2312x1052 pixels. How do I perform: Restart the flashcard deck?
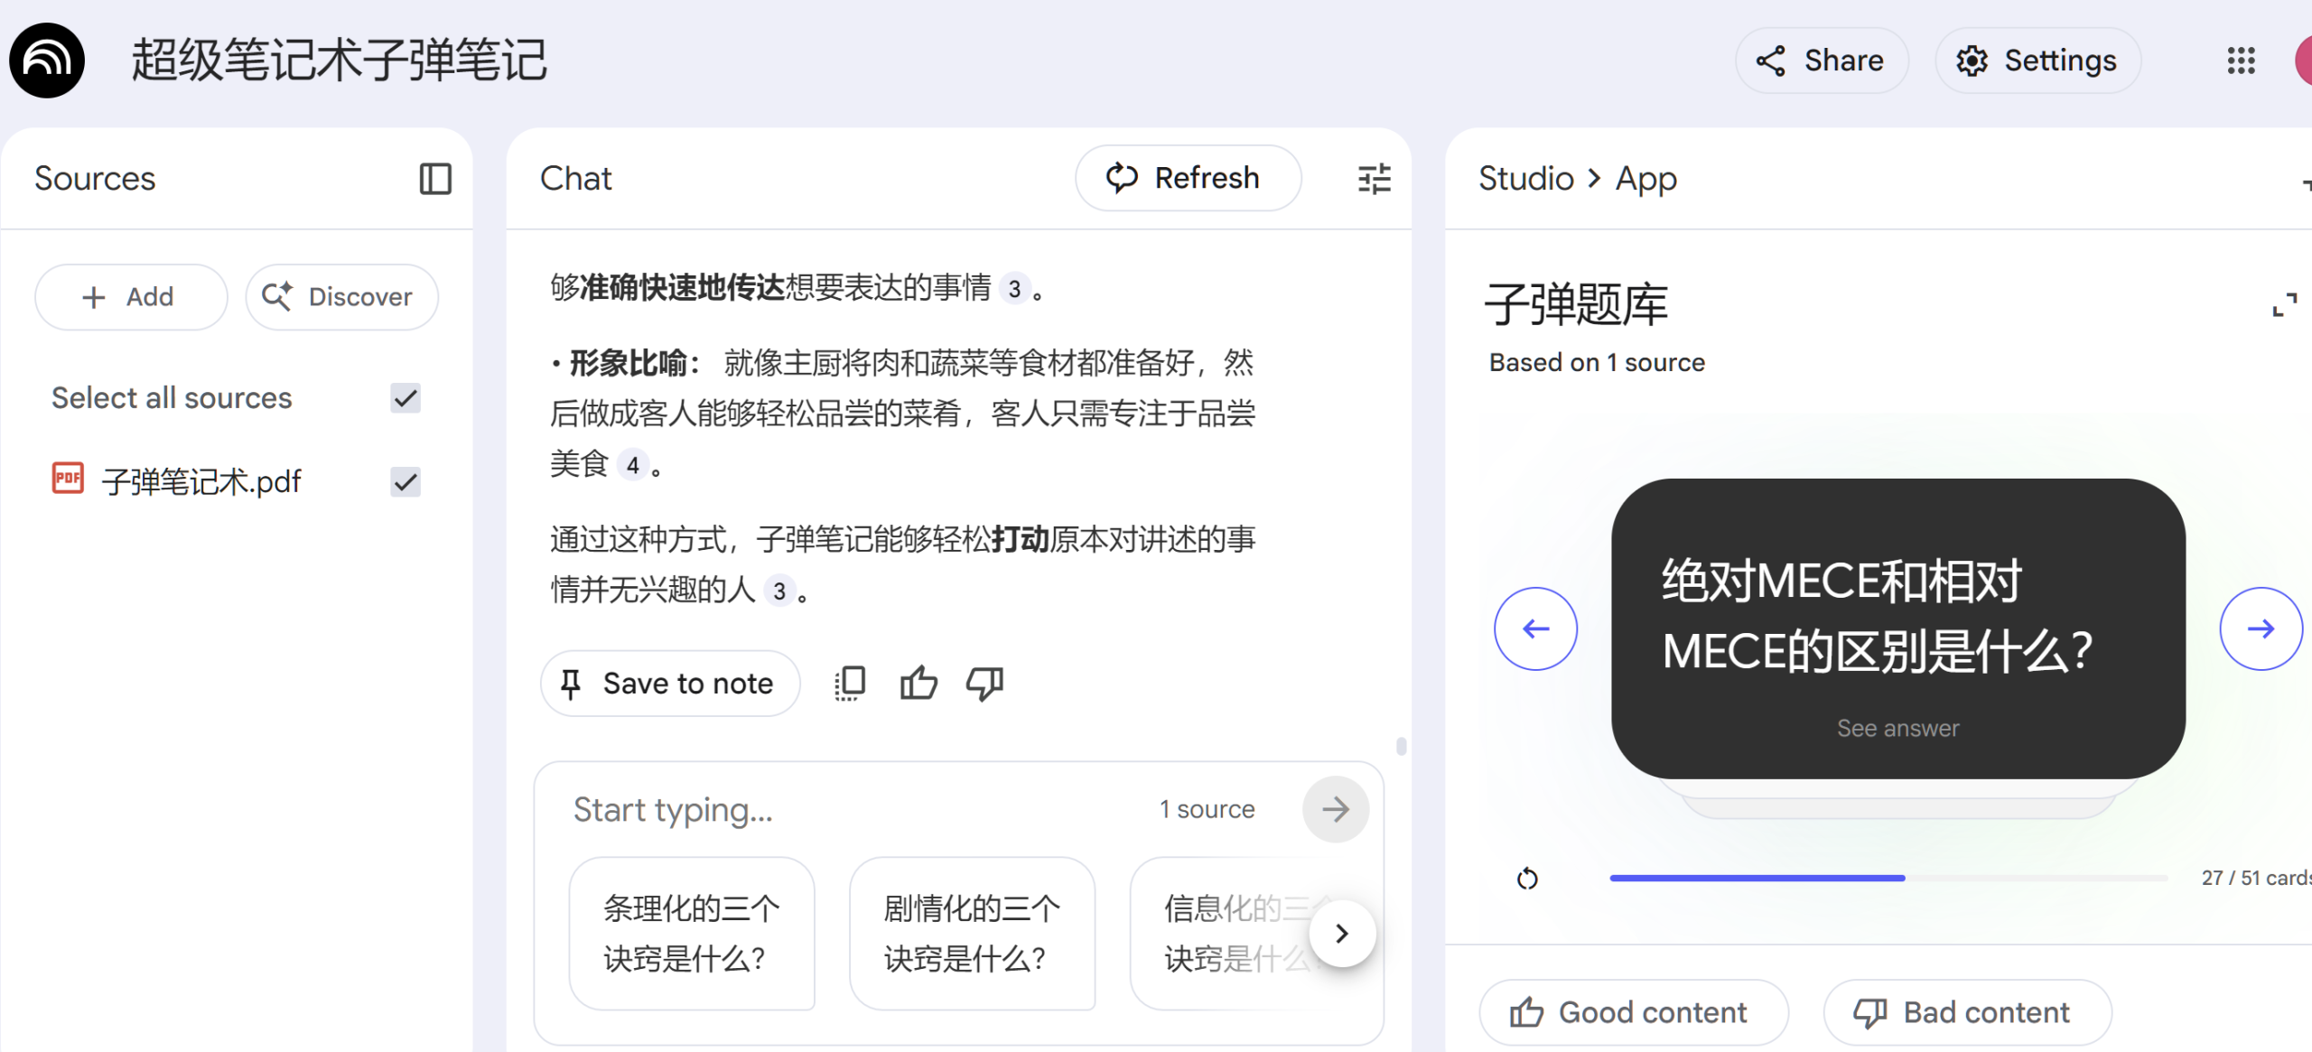pyautogui.click(x=1527, y=879)
